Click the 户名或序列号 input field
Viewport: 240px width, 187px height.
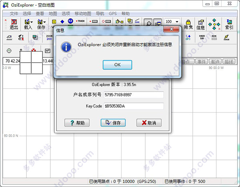134,95
